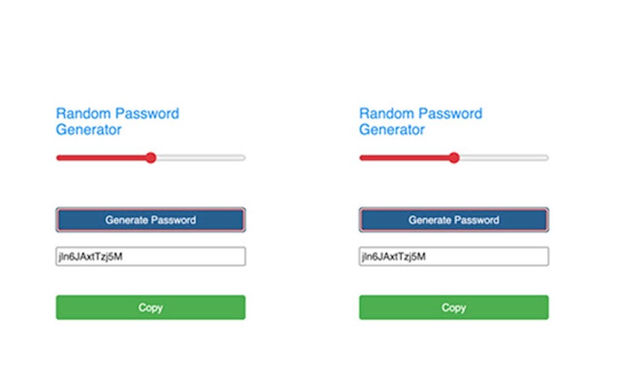The width and height of the screenshot is (621, 388).
Task: Focus the right password field showing jln6JAxtTzj5M
Action: pyautogui.click(x=454, y=257)
